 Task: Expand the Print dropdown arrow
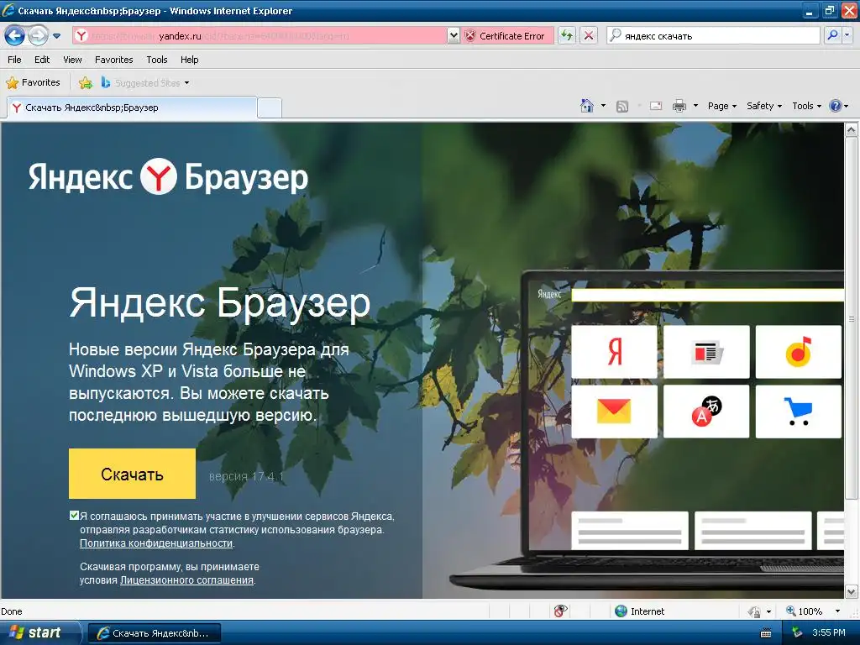coord(695,106)
